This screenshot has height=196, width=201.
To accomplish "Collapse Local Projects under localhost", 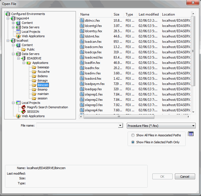I will click(x=13, y=103).
